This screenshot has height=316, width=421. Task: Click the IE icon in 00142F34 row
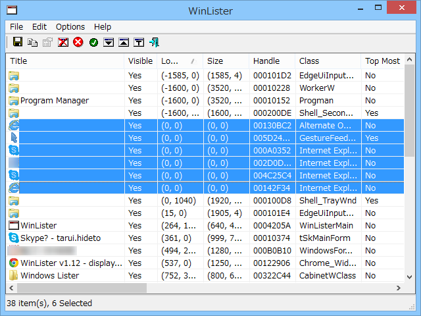[x=14, y=188]
